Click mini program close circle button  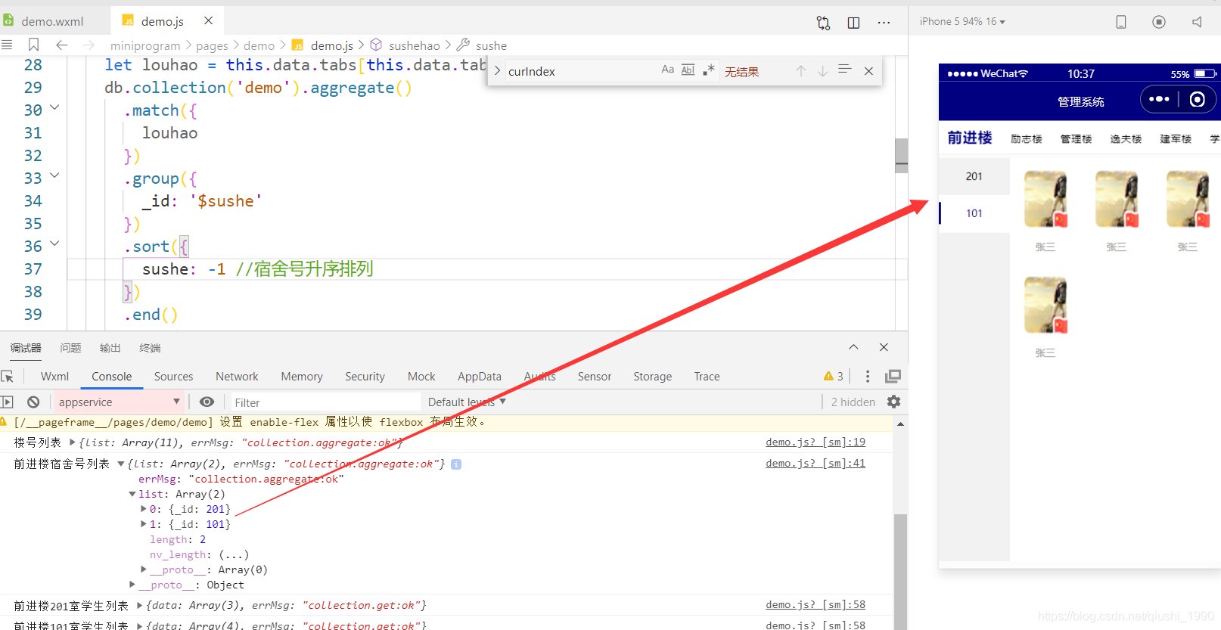(x=1198, y=99)
